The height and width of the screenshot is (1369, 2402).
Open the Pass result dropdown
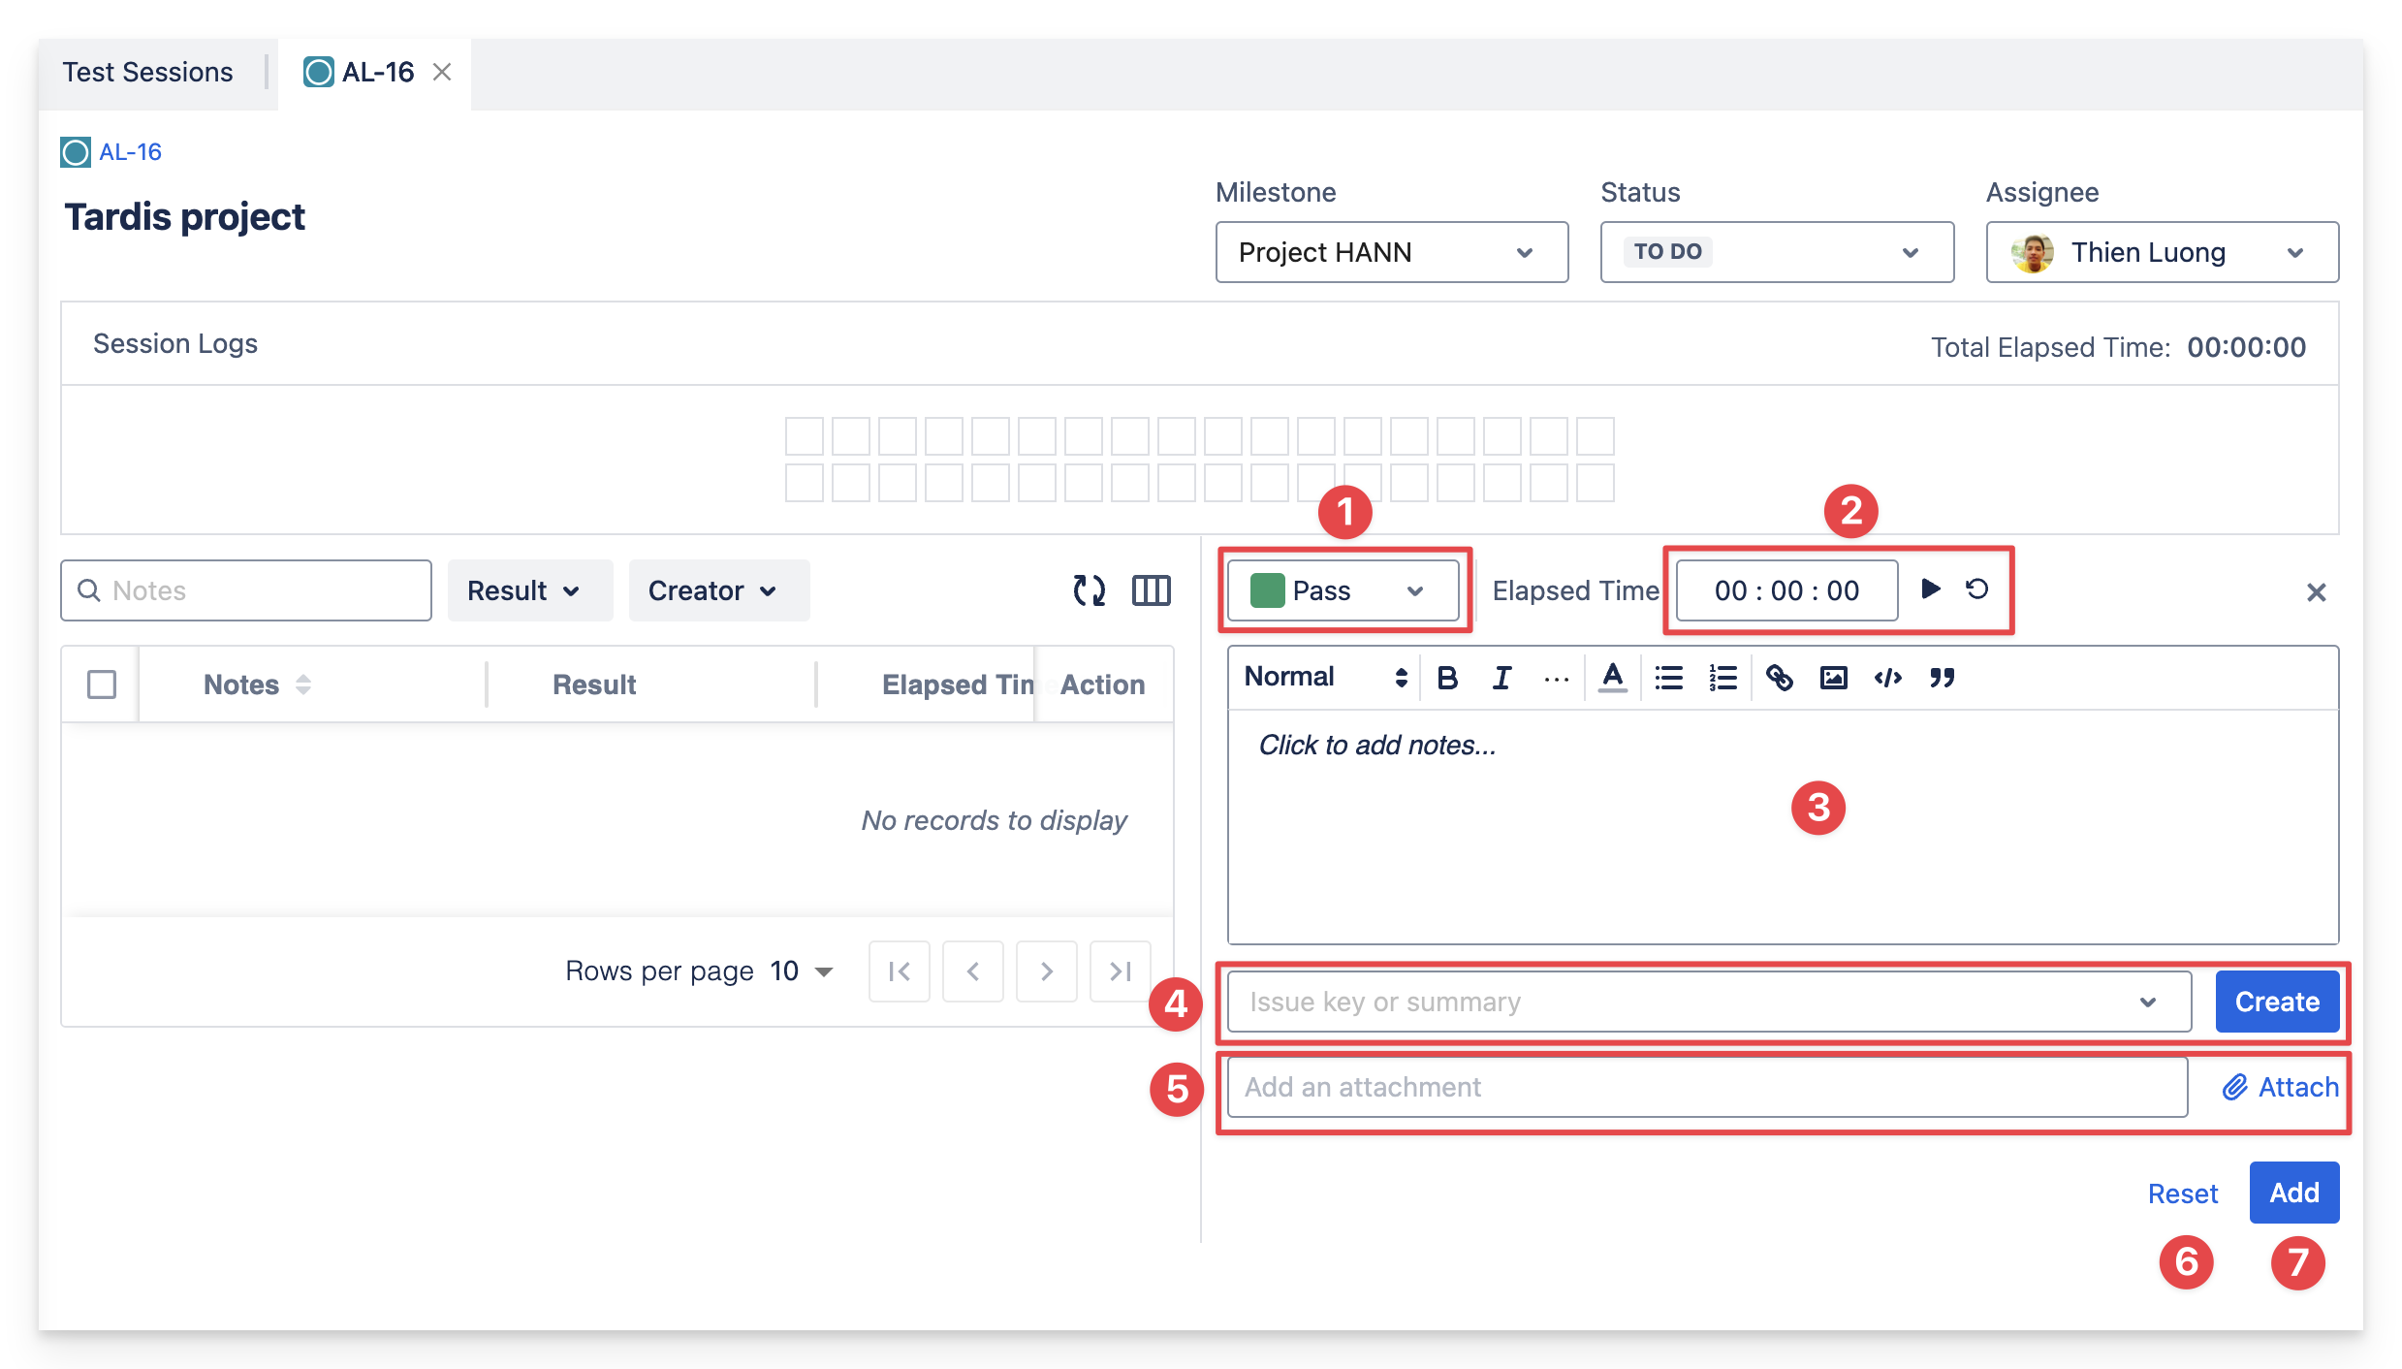[x=1343, y=590]
